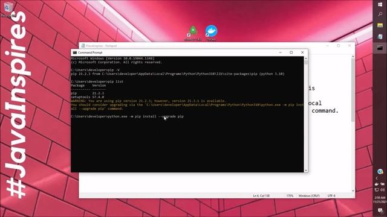Click '170%' zoom in Notepad status bar
Viewport: 387px width, 217px height.
click(x=290, y=196)
